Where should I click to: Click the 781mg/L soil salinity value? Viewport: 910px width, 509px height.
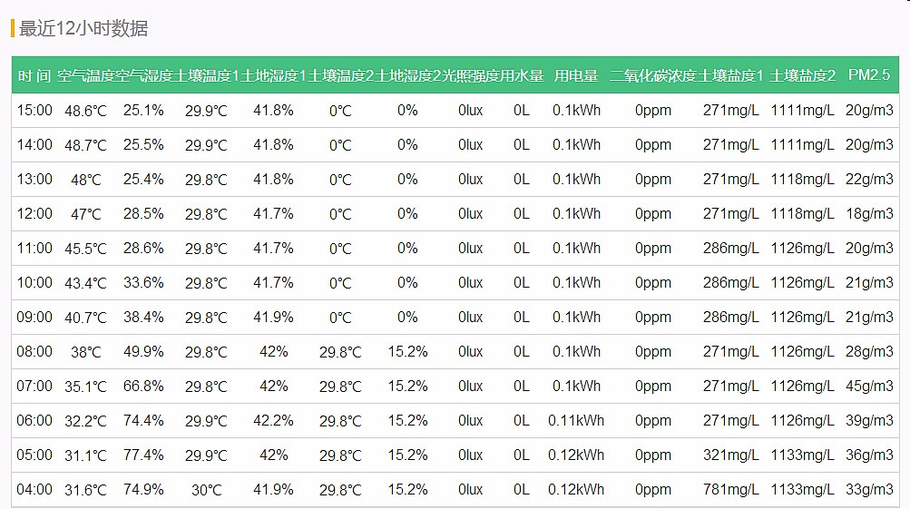[730, 490]
